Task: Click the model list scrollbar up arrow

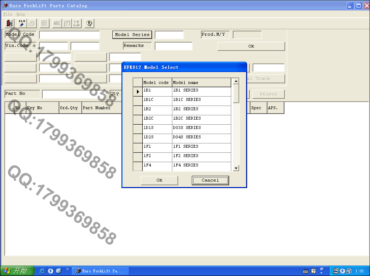Action: [x=236, y=81]
